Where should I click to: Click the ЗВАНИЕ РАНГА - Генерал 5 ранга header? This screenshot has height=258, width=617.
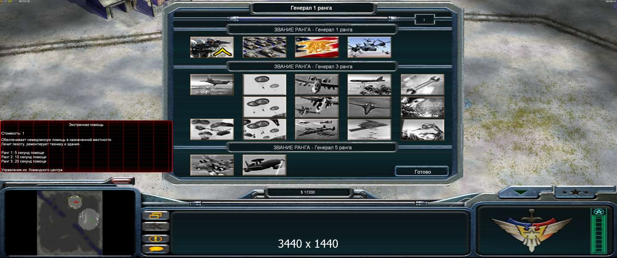[313, 147]
